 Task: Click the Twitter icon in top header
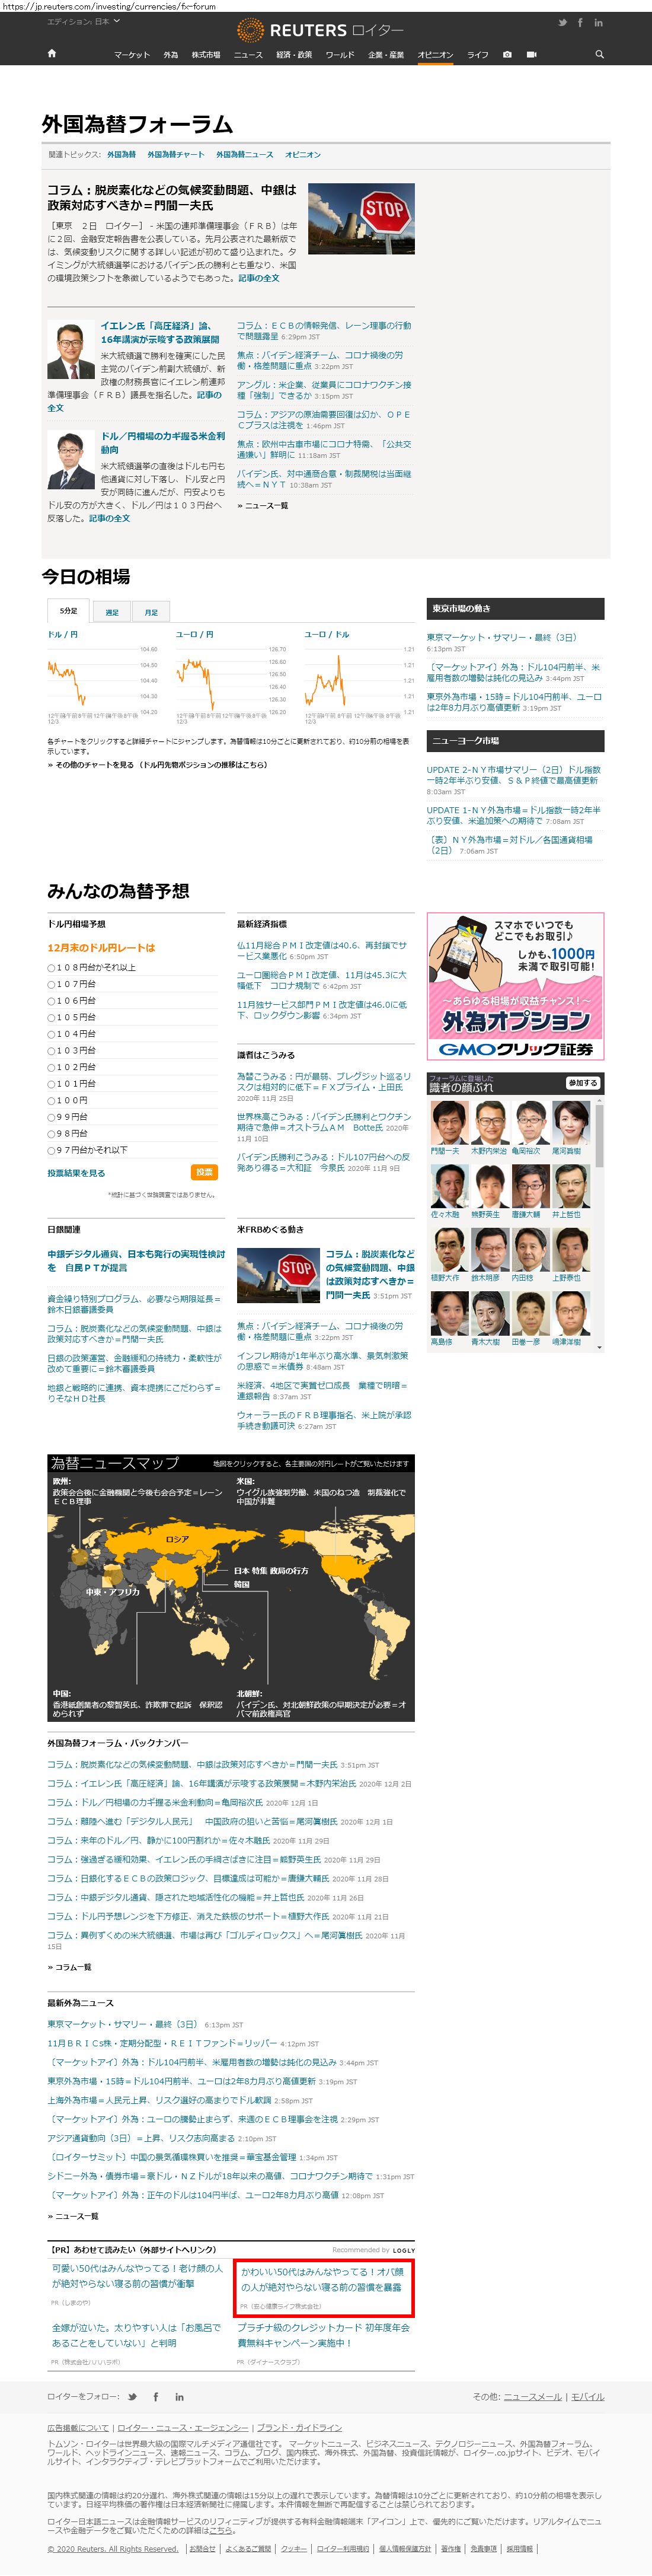[562, 22]
